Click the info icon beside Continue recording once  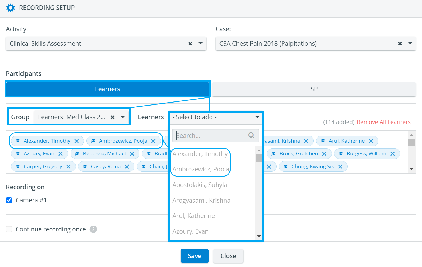coord(93,229)
